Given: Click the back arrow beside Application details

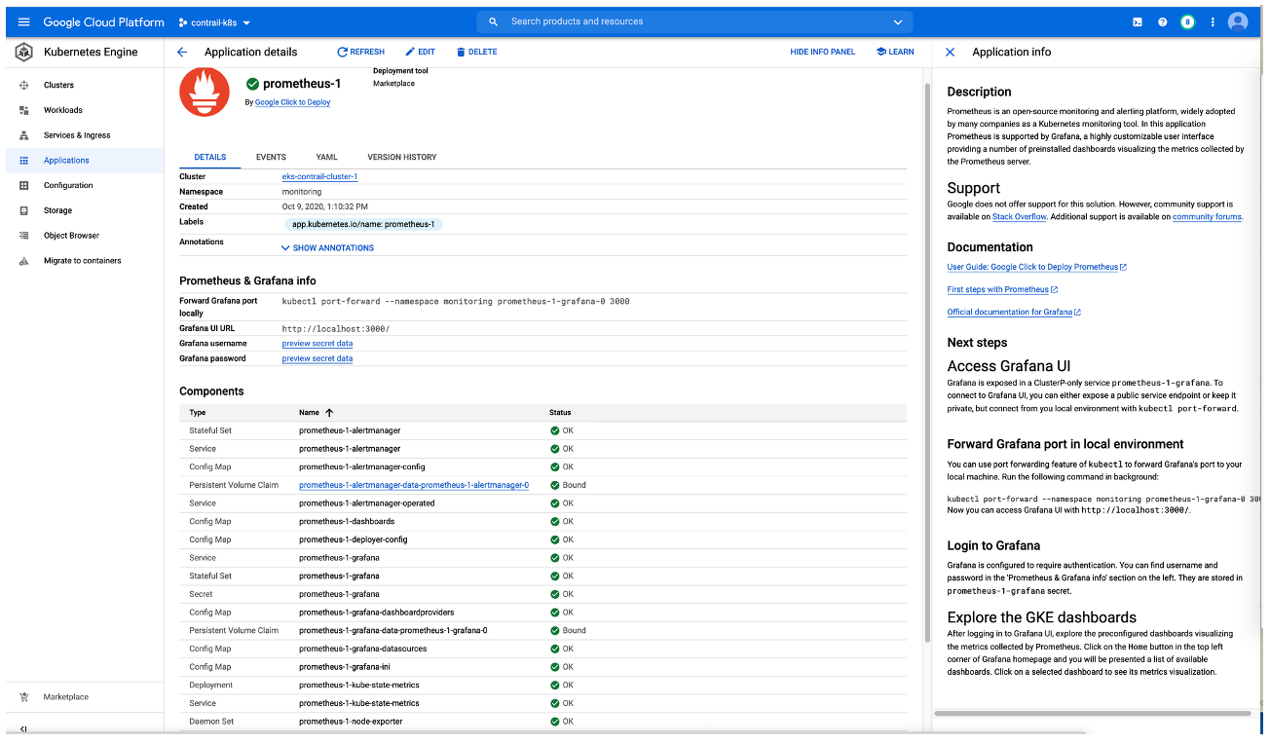Looking at the screenshot, I should click(182, 52).
